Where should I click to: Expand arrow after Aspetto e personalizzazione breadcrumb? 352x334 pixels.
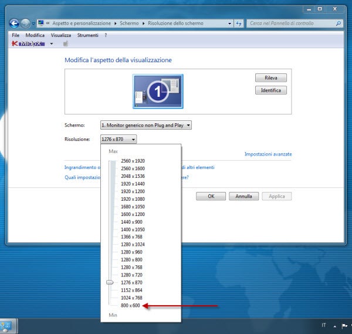[115, 23]
